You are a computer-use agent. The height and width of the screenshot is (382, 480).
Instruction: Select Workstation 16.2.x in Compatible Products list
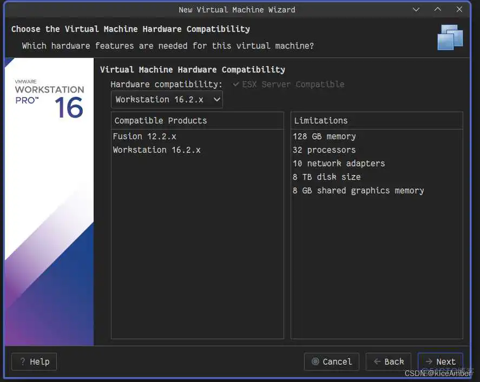156,150
